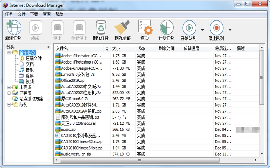Sort by 剩余时间 column header
The image size is (270, 168).
169,48
